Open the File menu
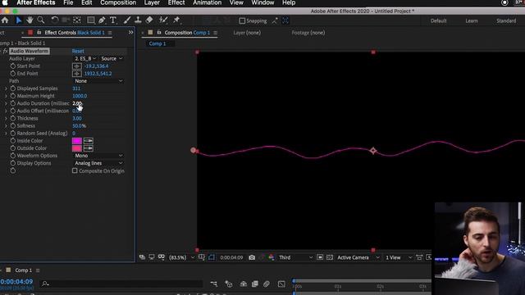 [68, 2]
